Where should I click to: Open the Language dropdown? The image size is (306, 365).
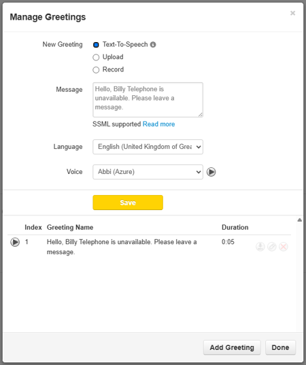pyautogui.click(x=148, y=147)
